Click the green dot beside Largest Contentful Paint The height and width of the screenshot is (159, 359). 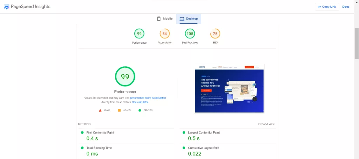coord(184,132)
